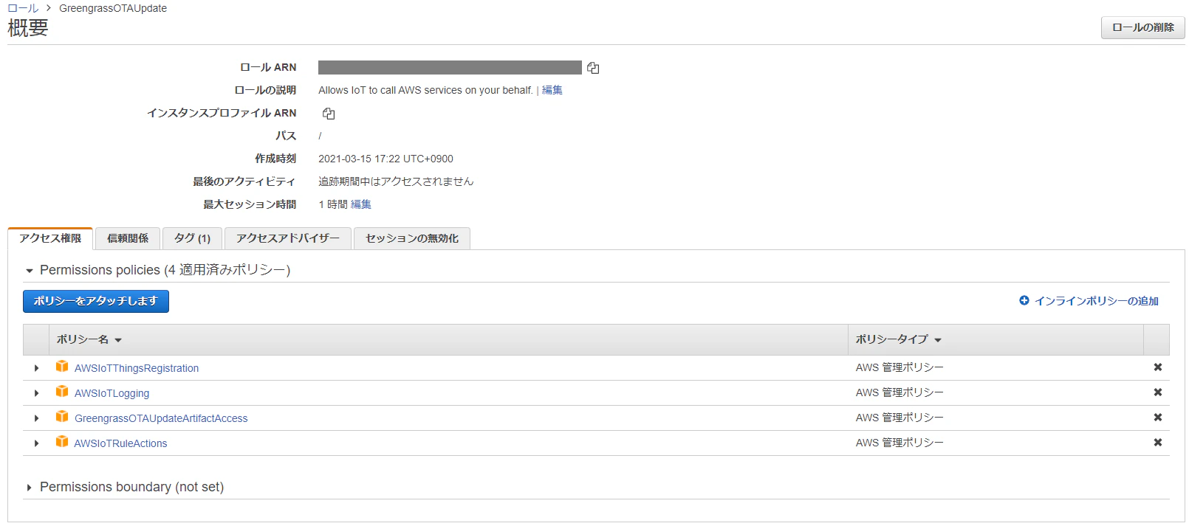Screen dimensions: 1189x526
Task: Expand the AWSIoTLogging policy row
Action: click(36, 393)
